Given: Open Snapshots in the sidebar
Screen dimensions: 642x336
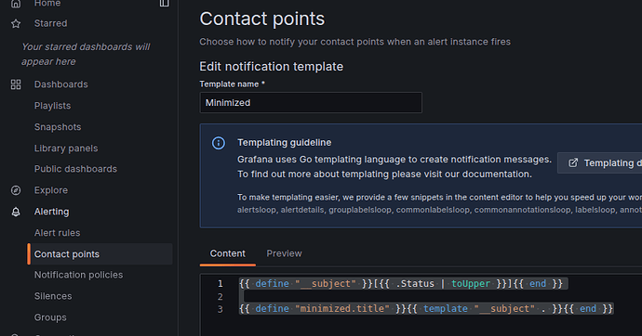Looking at the screenshot, I should (x=58, y=127).
